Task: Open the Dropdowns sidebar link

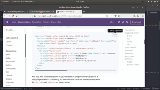Action: point(10,82)
